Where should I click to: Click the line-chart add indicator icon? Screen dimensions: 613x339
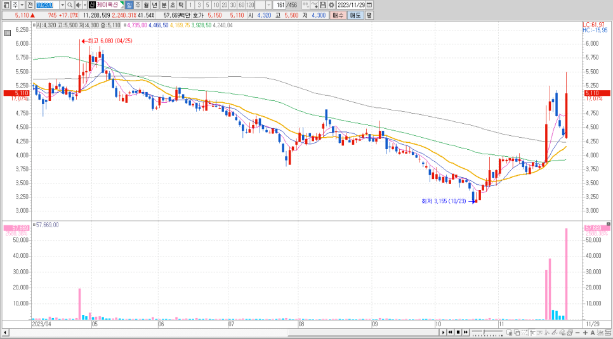[x=315, y=5]
